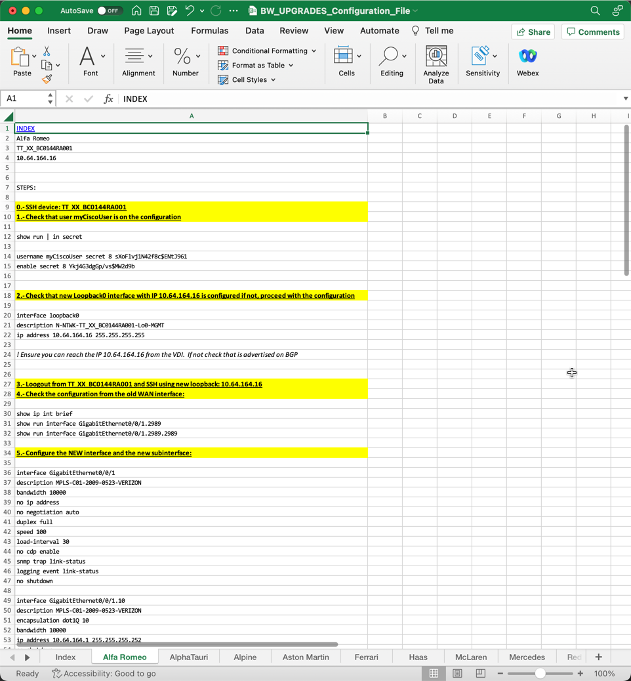Expand the Undo history arrow
The image size is (631, 681).
pos(202,11)
